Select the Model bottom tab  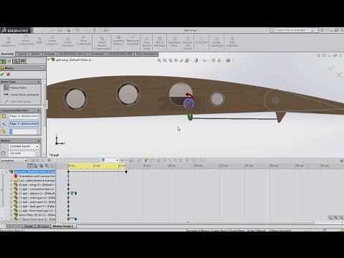click(28, 226)
